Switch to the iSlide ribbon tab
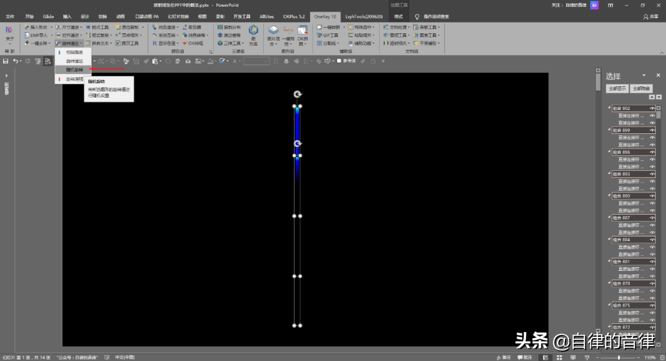The width and height of the screenshot is (666, 361). [49, 17]
